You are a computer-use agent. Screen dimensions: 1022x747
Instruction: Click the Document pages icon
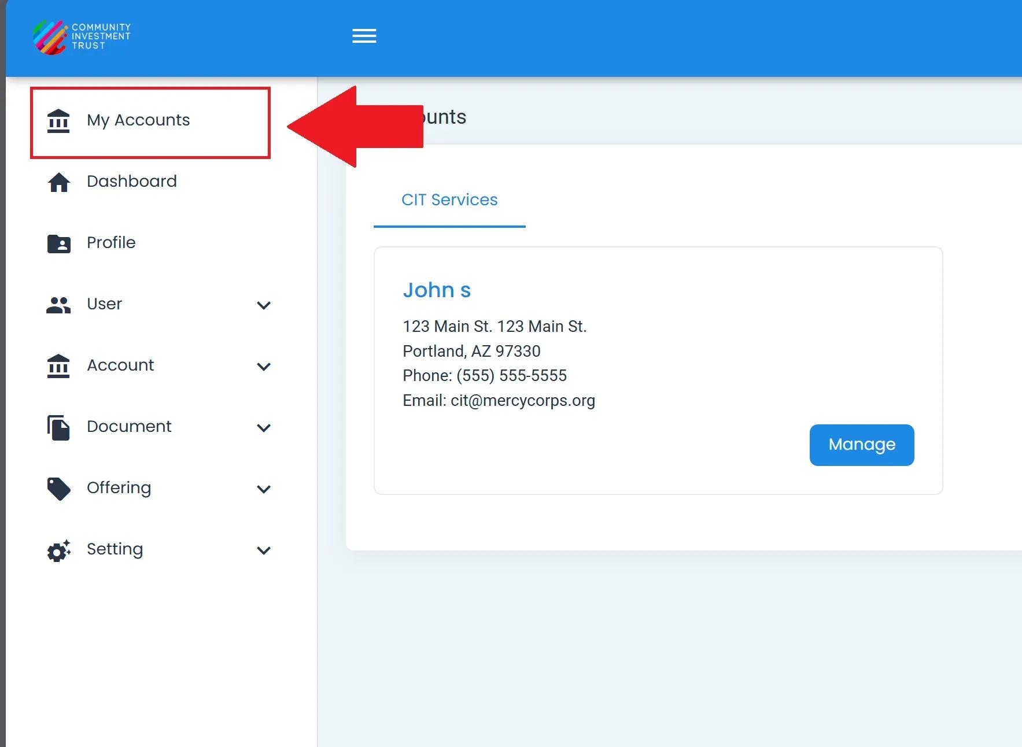coord(58,427)
